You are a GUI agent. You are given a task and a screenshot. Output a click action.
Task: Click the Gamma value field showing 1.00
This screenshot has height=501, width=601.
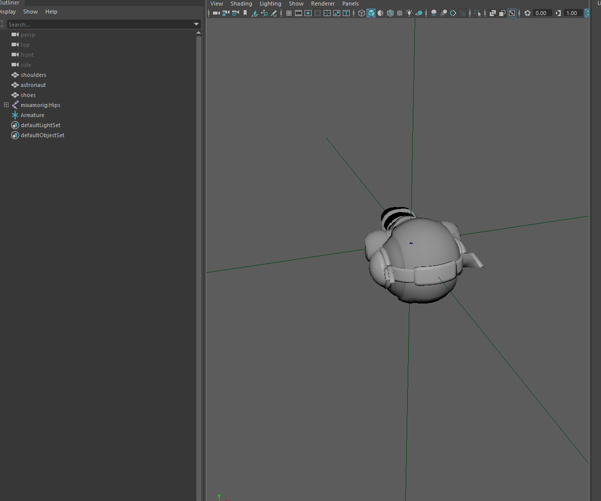pyautogui.click(x=572, y=13)
